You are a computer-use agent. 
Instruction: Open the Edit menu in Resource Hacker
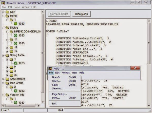tap(10, 7)
